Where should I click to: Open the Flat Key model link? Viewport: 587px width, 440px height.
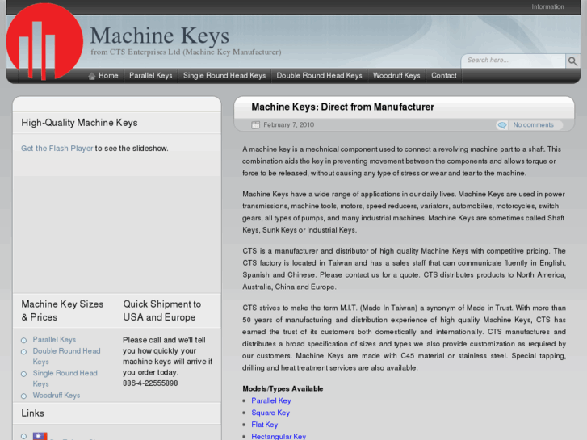[x=264, y=425]
